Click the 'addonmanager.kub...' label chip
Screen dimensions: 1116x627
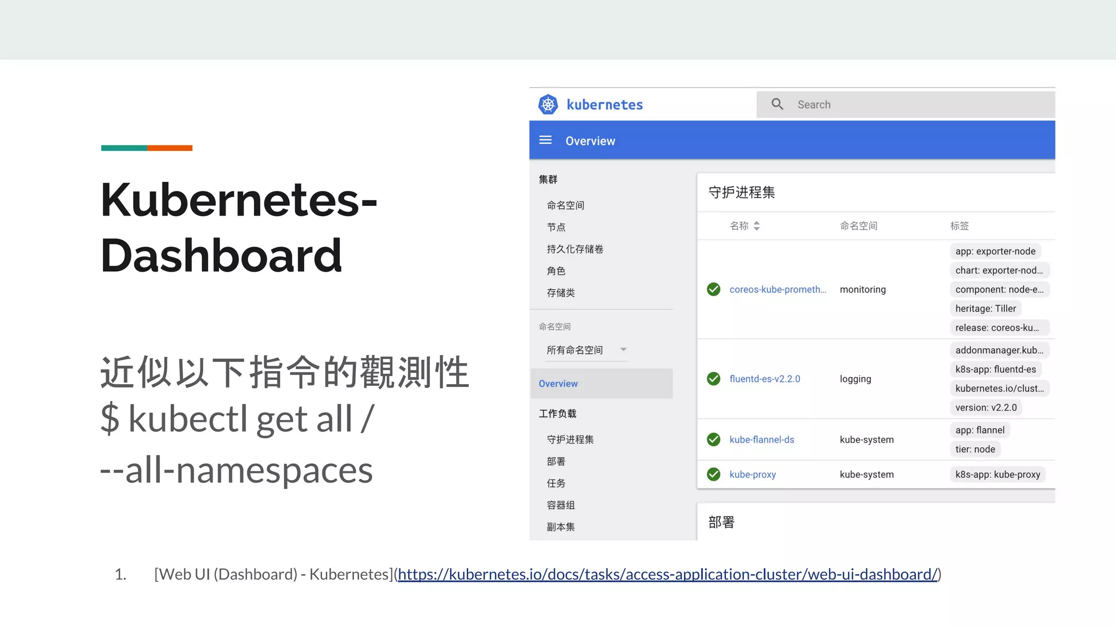[x=999, y=350]
